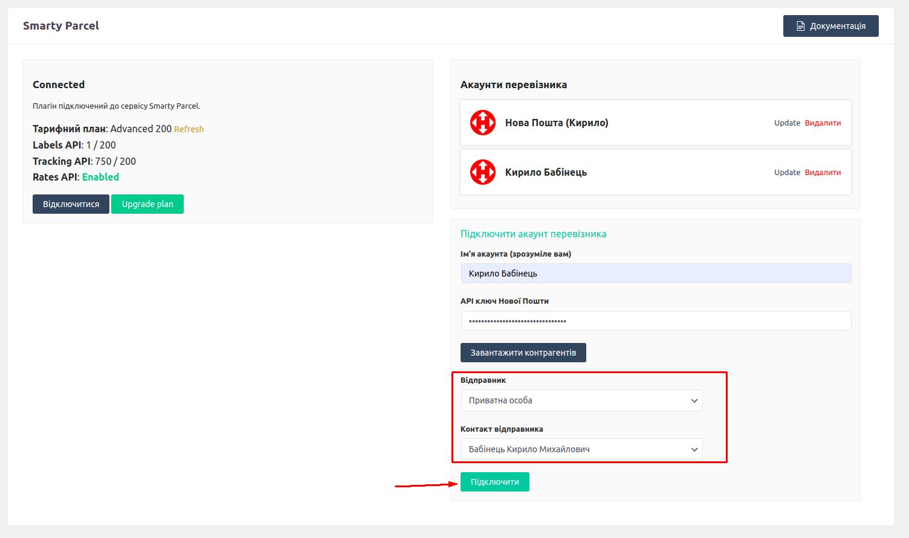Image resolution: width=909 pixels, height=538 pixels.
Task: Click the API ключ Нової Пошти label
Action: [x=505, y=301]
